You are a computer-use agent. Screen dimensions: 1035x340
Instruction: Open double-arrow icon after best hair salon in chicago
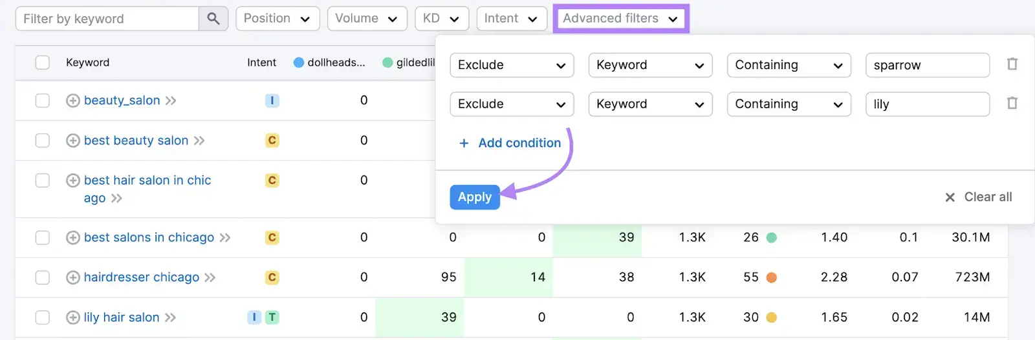116,198
